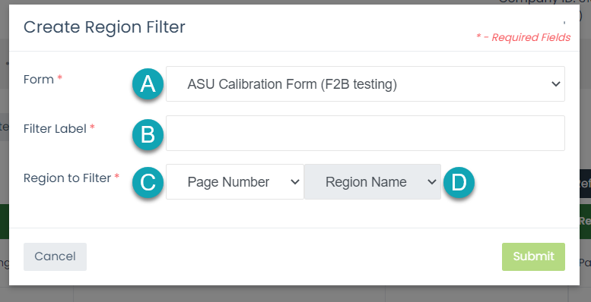Click the Region Name dropdown chevron arrow
The height and width of the screenshot is (302, 591).
[x=432, y=182]
